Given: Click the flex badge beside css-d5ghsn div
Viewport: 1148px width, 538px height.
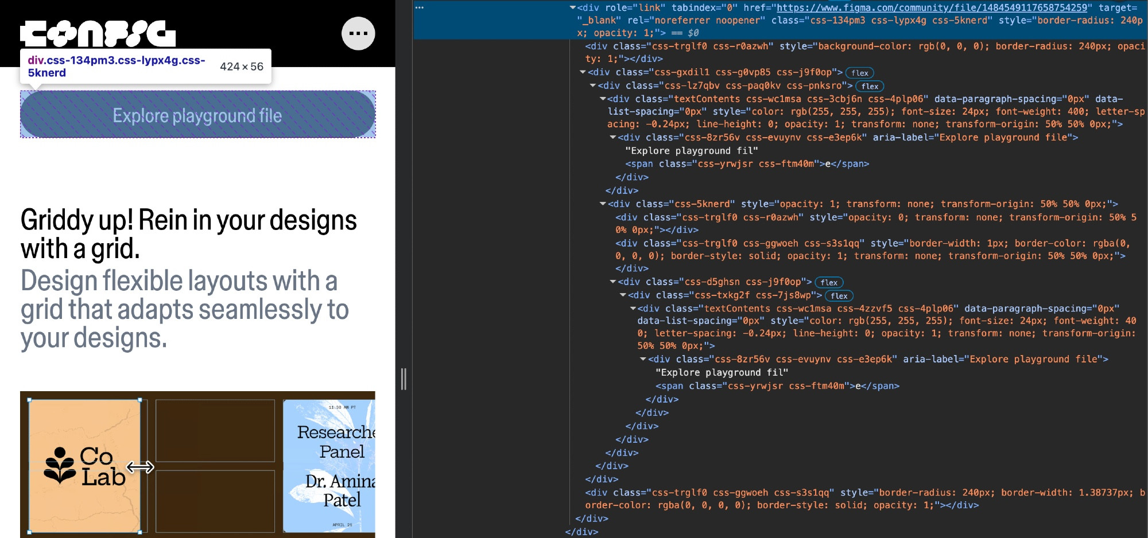Looking at the screenshot, I should [x=829, y=282].
